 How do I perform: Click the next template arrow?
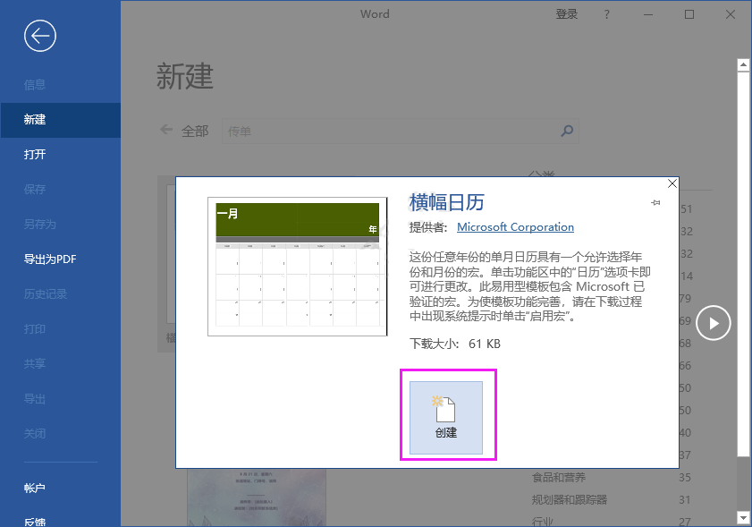(x=713, y=323)
